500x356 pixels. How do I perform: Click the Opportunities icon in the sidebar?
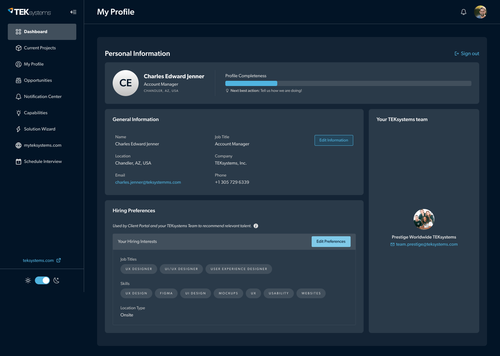[x=19, y=80]
